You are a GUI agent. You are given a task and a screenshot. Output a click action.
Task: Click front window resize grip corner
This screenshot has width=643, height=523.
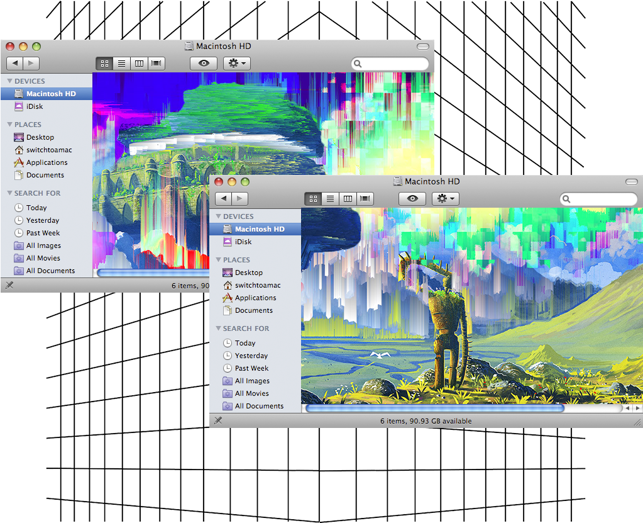[x=637, y=422]
